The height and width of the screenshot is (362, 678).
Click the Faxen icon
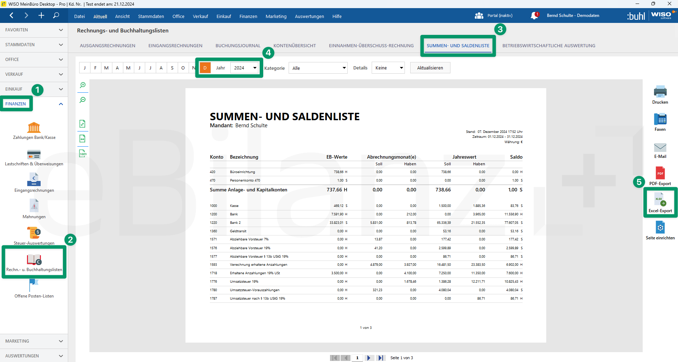click(660, 119)
